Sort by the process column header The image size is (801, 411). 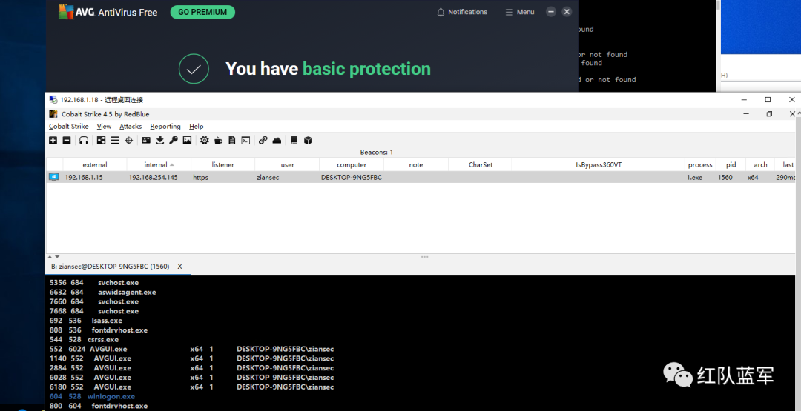(700, 164)
